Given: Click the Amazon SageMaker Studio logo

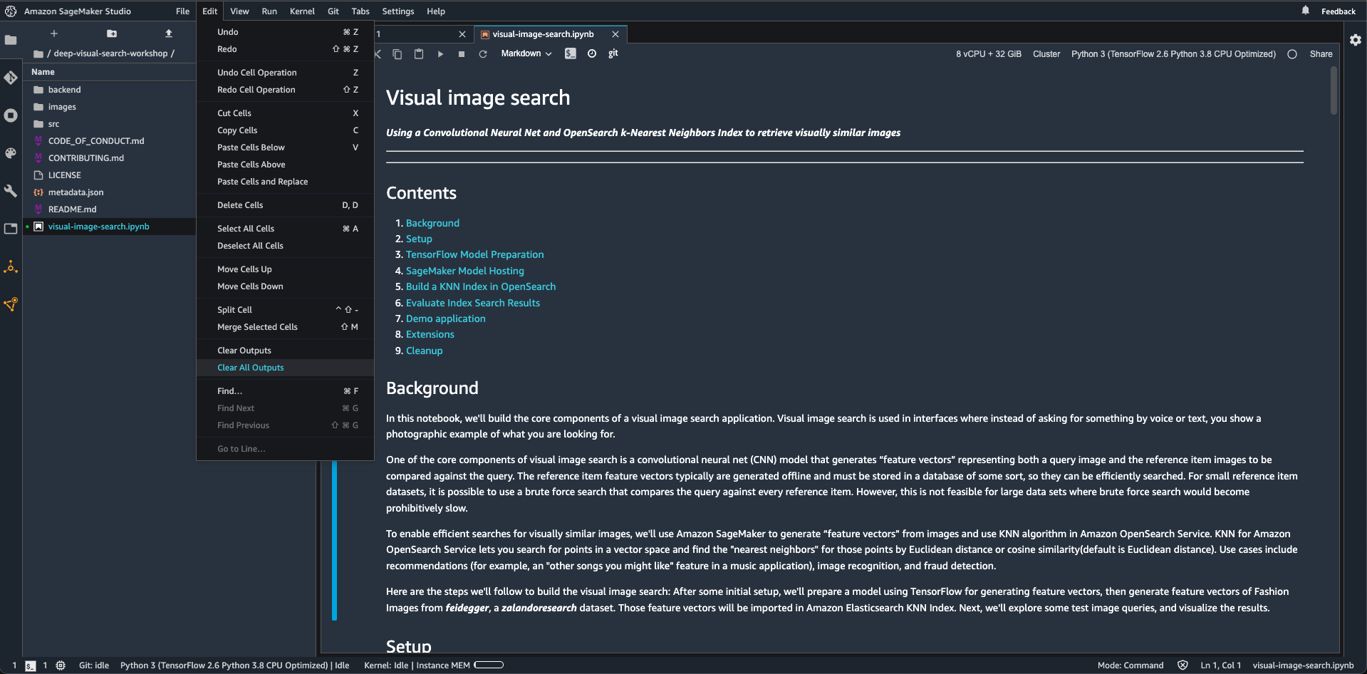Looking at the screenshot, I should coord(11,11).
